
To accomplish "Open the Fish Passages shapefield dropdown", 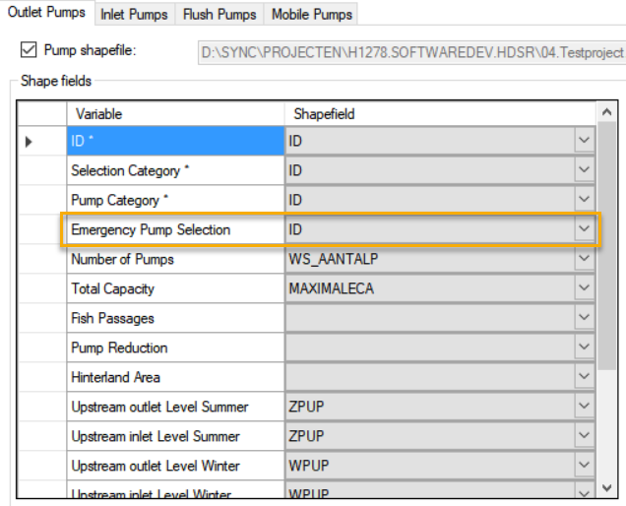I will [x=585, y=319].
